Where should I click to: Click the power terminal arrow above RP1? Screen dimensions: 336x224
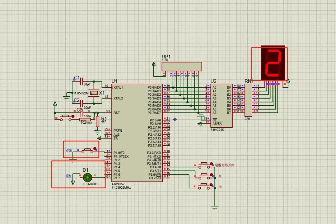(154, 64)
